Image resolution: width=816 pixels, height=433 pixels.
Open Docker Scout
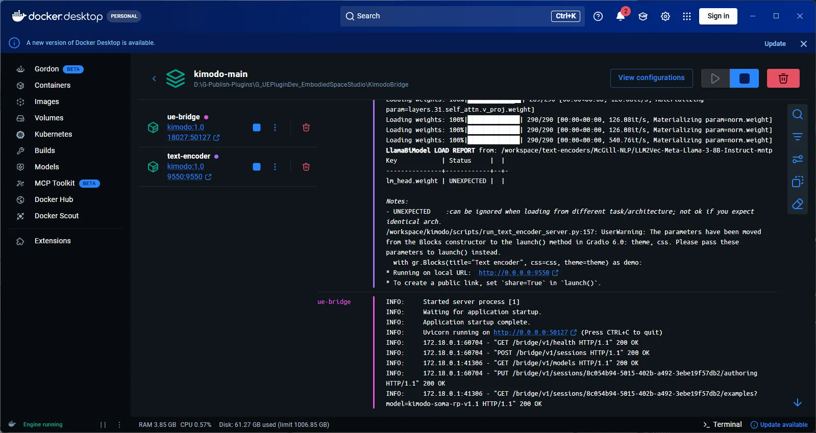click(x=57, y=216)
